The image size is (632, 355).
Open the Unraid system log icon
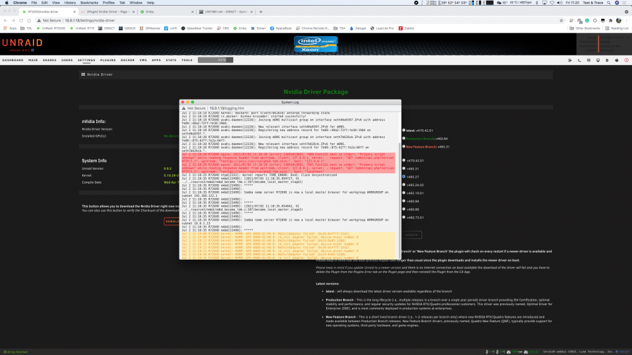607,61
